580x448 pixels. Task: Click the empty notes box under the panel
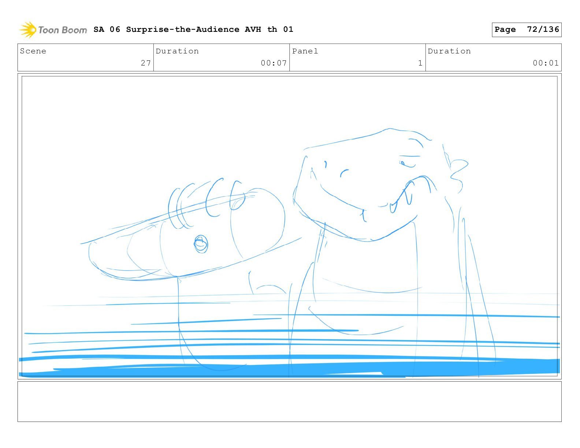pyautogui.click(x=290, y=402)
